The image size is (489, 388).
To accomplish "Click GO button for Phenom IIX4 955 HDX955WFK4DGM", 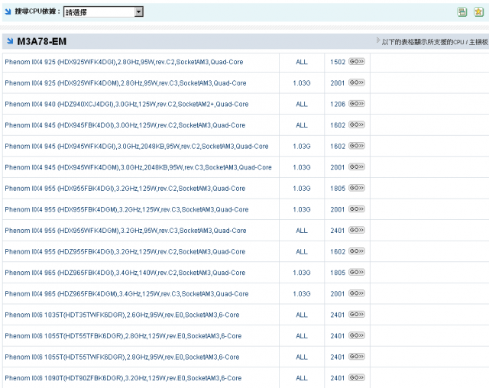I will point(357,231).
